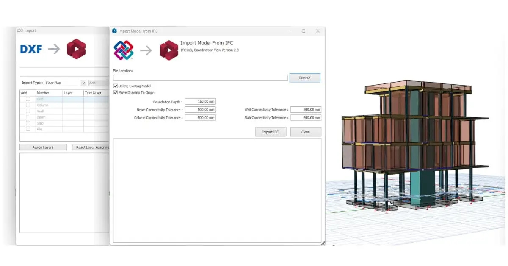Select the Grid member row text
The image size is (508, 266).
coord(40,99)
